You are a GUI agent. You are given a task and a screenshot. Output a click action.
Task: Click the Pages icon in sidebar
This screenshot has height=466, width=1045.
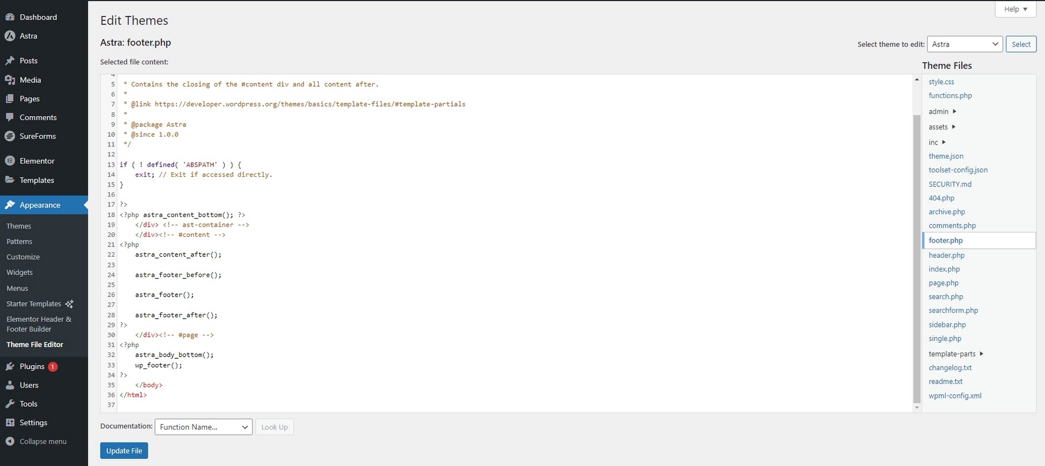[x=10, y=99]
